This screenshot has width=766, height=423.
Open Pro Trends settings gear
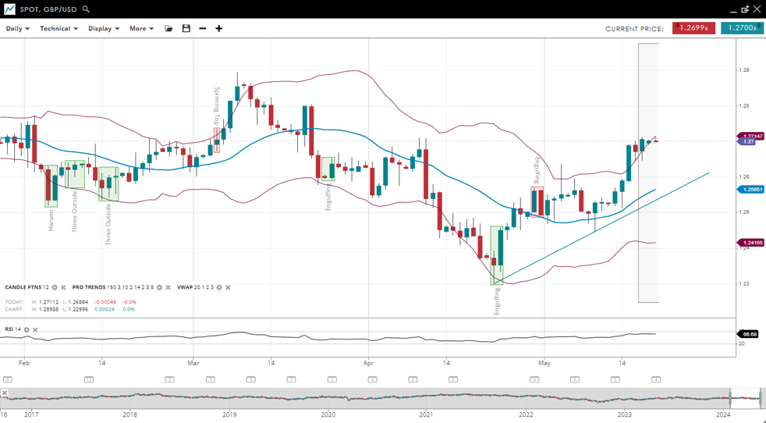[160, 288]
